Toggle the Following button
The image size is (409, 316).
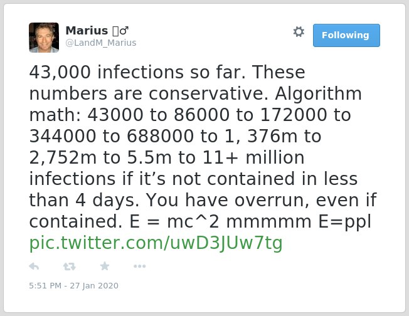346,35
